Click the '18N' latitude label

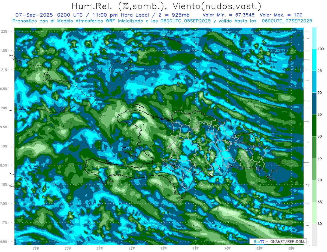pyautogui.click(x=4, y=184)
